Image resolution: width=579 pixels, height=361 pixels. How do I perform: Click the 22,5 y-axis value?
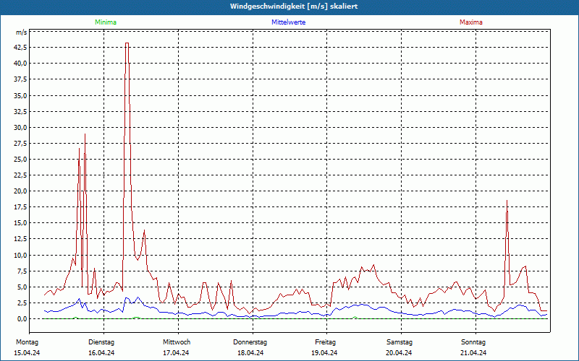(x=20, y=175)
